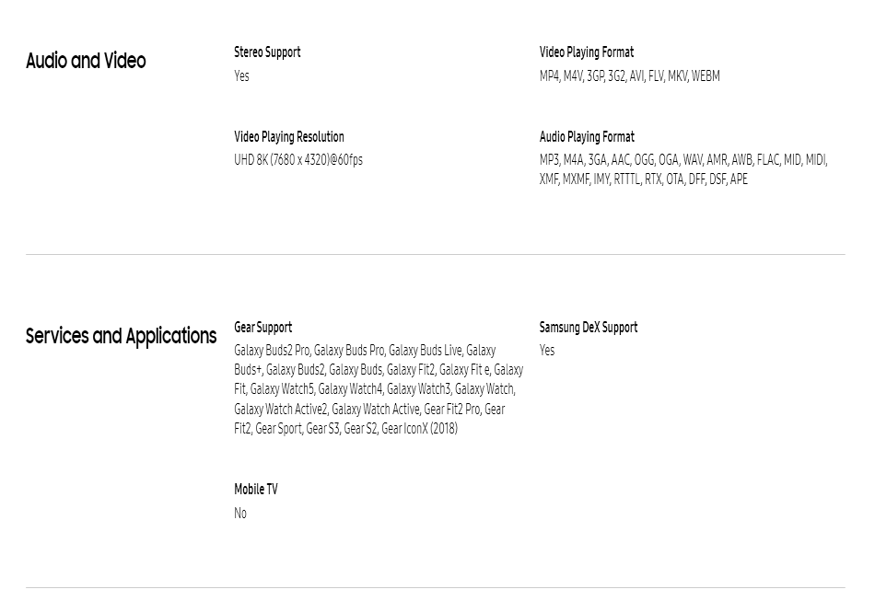Select the Video Playing Format label
The width and height of the screenshot is (875, 601).
(587, 52)
